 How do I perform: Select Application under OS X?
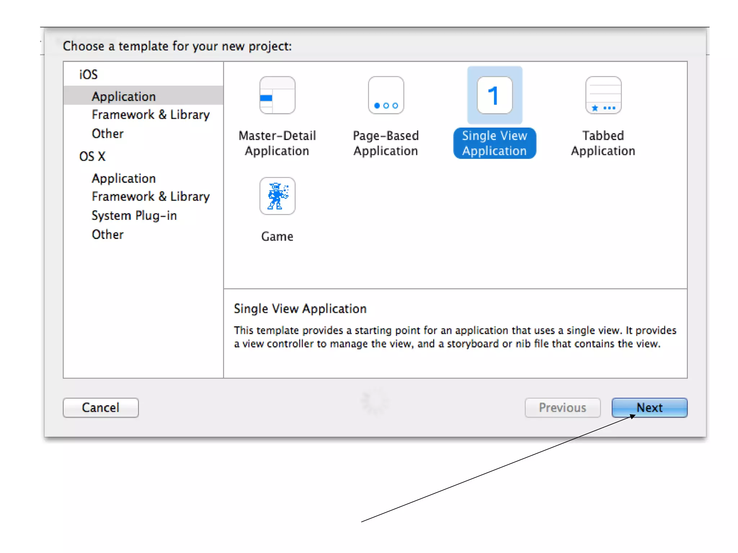click(x=124, y=178)
